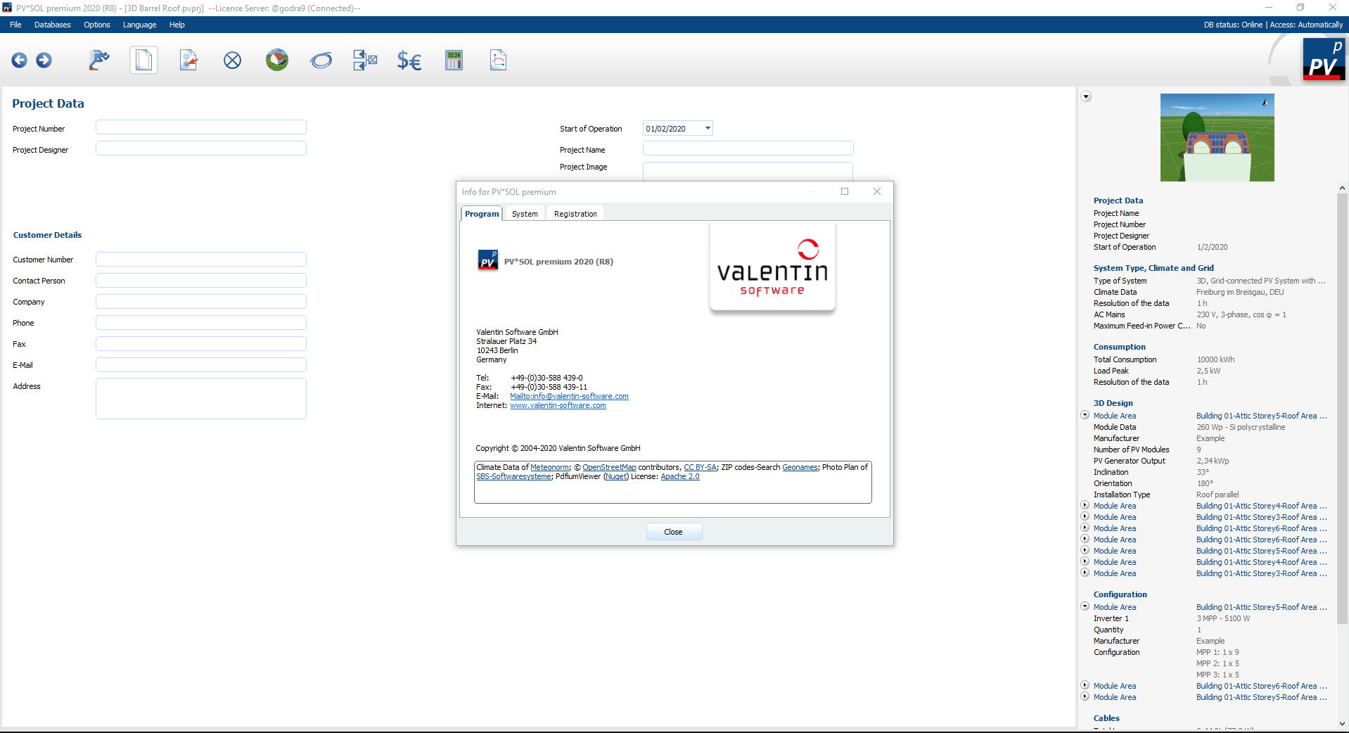Click the overview panel scroll-down arrow

(1342, 723)
